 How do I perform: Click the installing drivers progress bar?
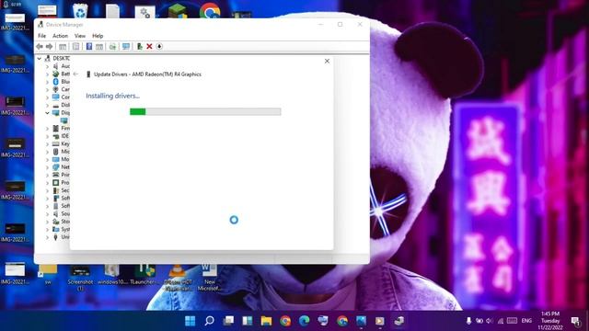click(x=205, y=112)
